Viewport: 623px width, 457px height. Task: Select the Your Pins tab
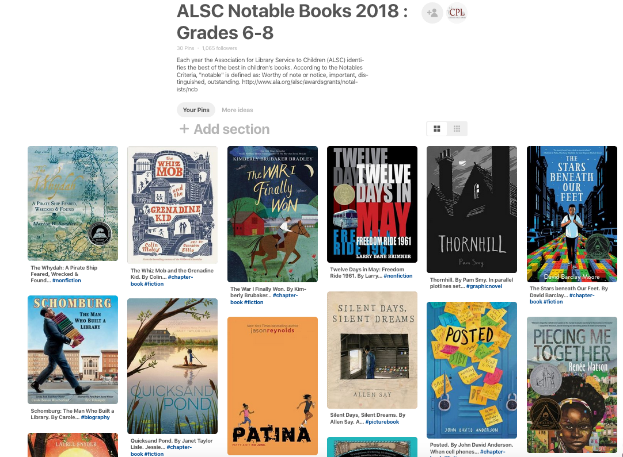pyautogui.click(x=196, y=110)
